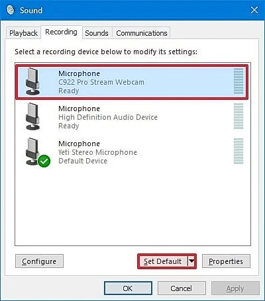265x301 pixels.
Task: Click the High Definition Audio Device microphone icon
Action: [x=32, y=116]
